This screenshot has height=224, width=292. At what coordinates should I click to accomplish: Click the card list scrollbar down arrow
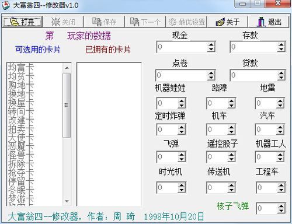point(67,201)
